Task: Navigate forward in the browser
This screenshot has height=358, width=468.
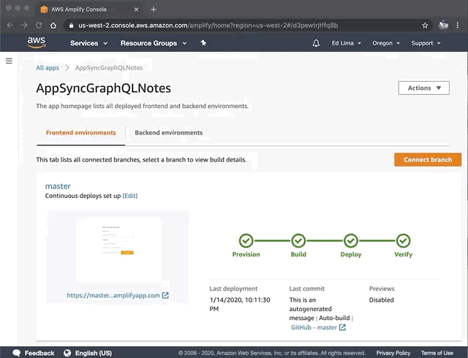Action: (24, 26)
